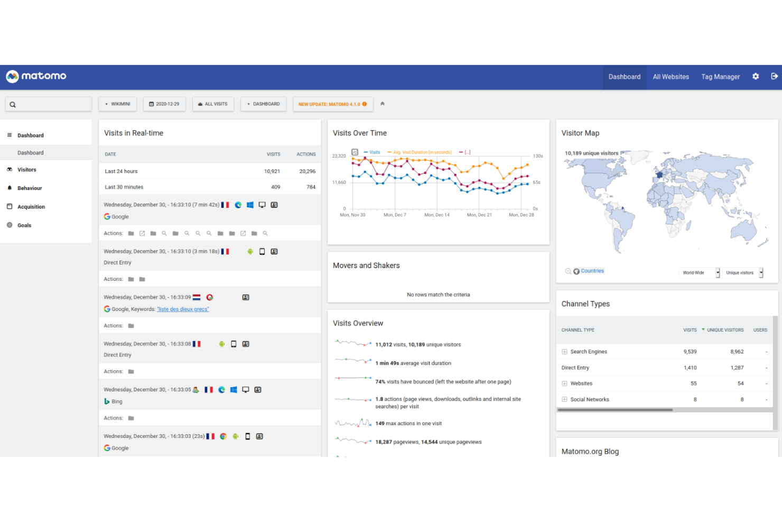Viewport: 782px width, 522px height.
Task: Zoom out on the Visitor Map
Action: [567, 270]
